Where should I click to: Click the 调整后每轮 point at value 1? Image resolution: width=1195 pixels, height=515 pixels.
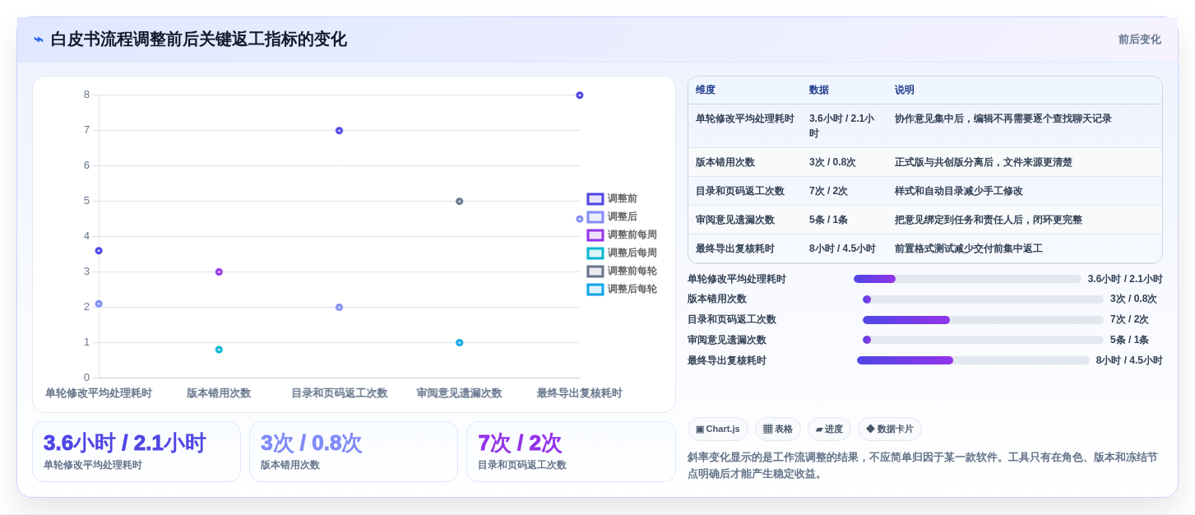[460, 343]
